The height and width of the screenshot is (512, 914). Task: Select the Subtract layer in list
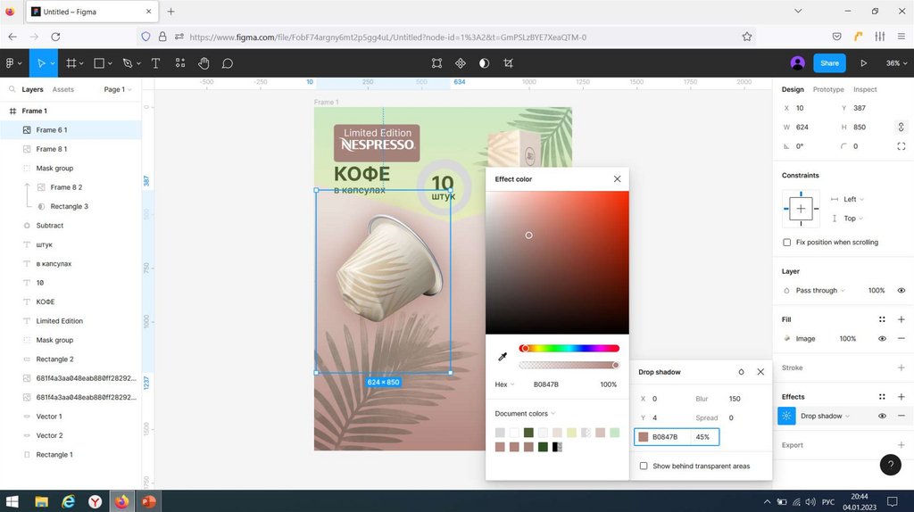[x=50, y=226]
